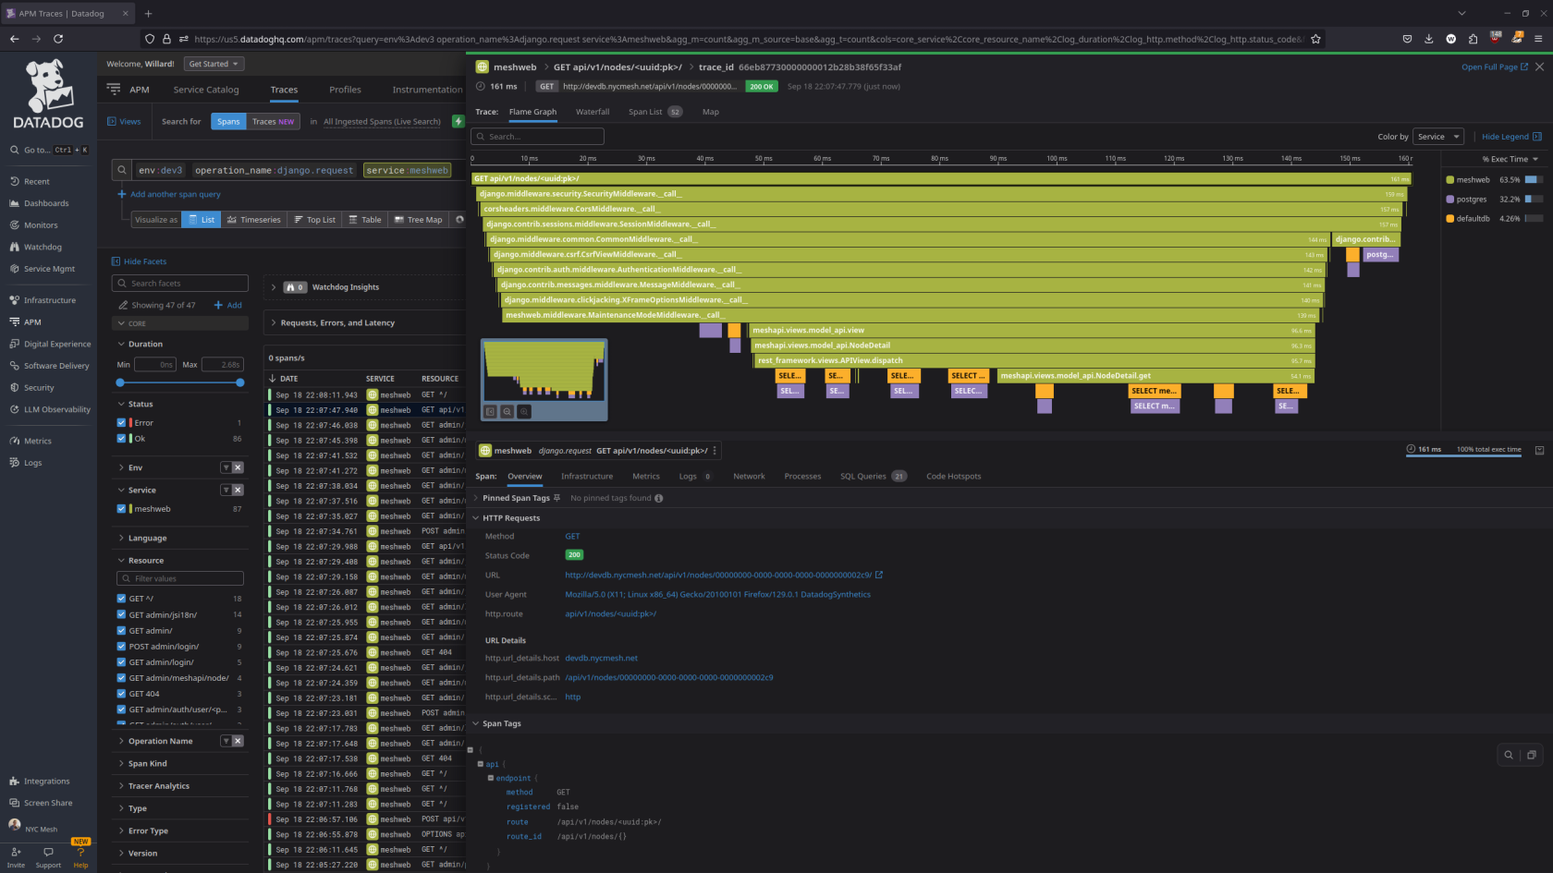Close the trace side panel
This screenshot has width=1553, height=873.
coord(1539,67)
